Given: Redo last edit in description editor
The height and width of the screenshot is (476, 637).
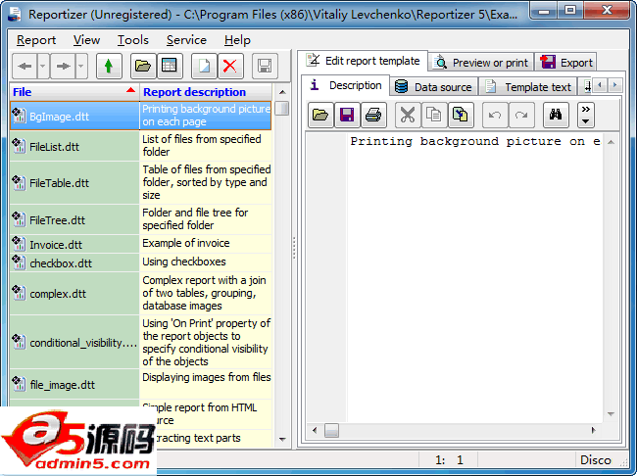Looking at the screenshot, I should [x=521, y=115].
